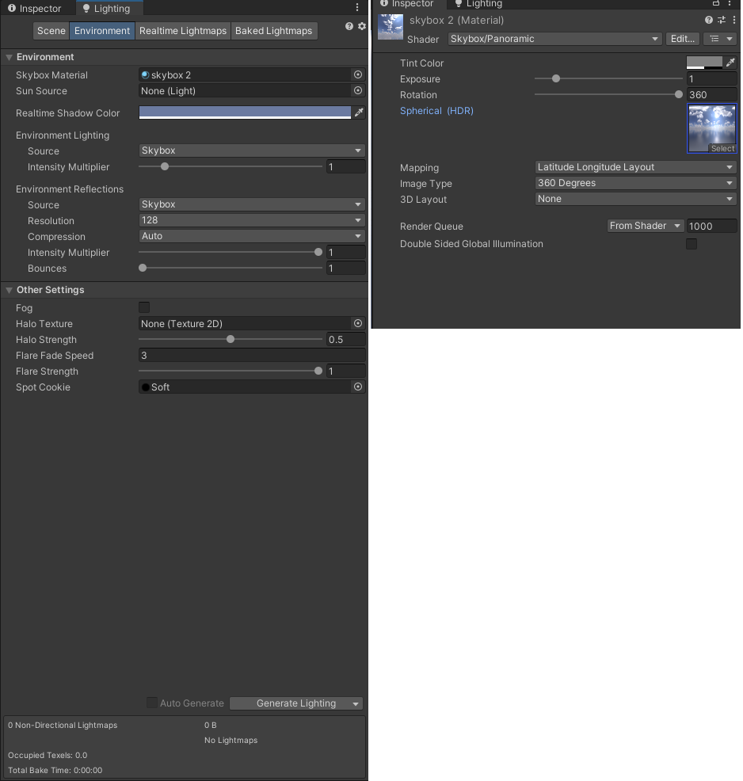Open Mapping Latitude Longitude dropdown
This screenshot has width=743, height=781.
click(x=635, y=167)
